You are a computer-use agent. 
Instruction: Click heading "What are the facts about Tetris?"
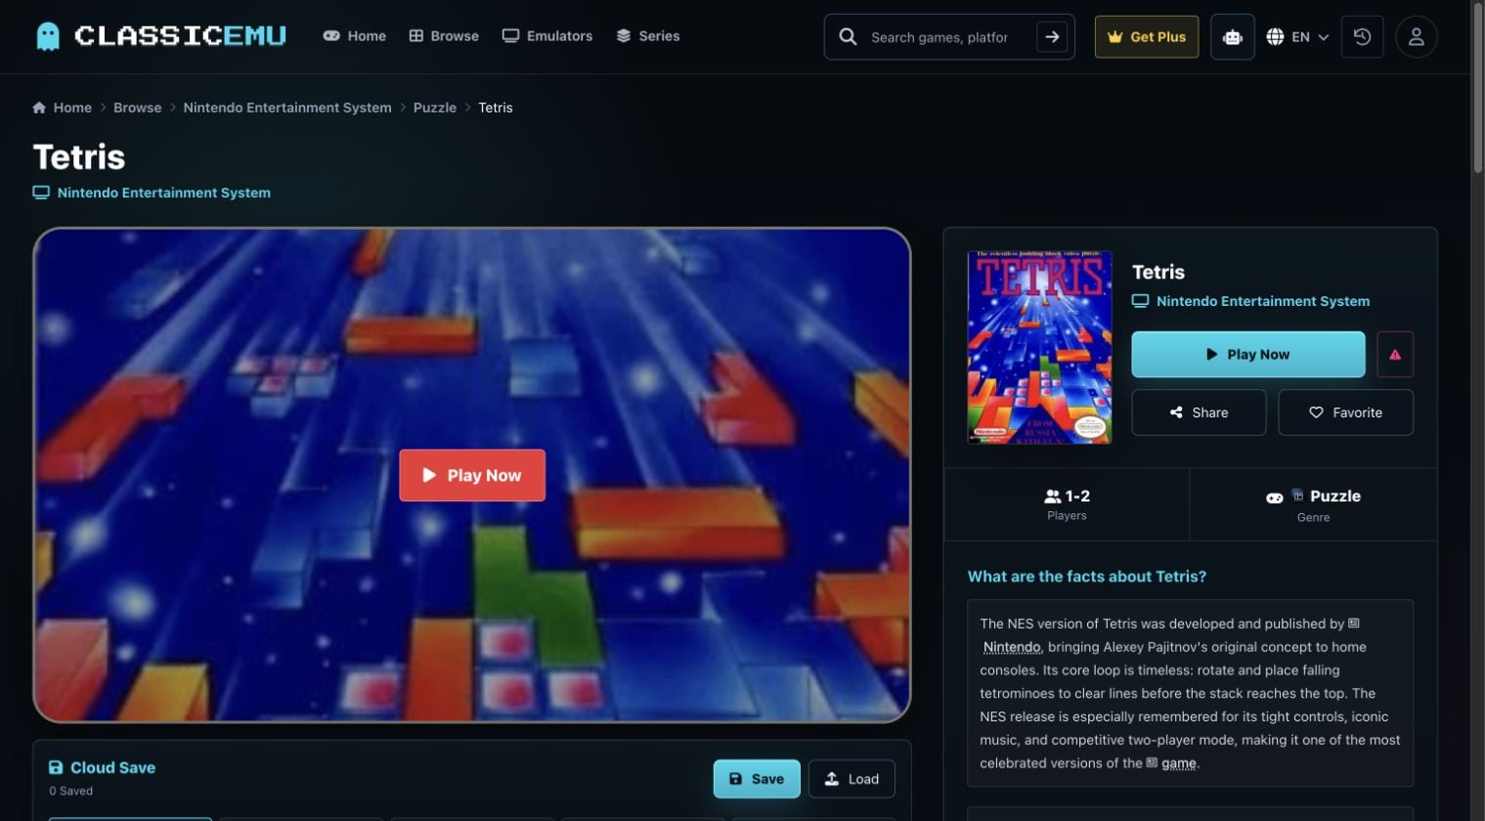tap(1087, 577)
